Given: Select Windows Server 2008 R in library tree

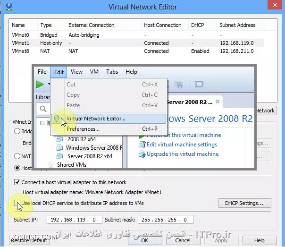Looking at the screenshot, I should (94, 147).
